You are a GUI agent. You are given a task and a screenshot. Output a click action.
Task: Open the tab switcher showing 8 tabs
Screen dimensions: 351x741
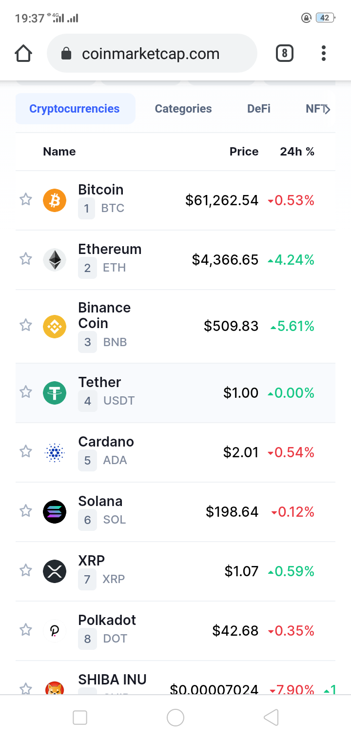[285, 53]
